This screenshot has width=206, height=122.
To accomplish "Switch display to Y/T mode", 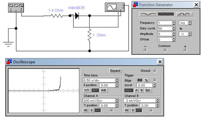I will 87,90.
